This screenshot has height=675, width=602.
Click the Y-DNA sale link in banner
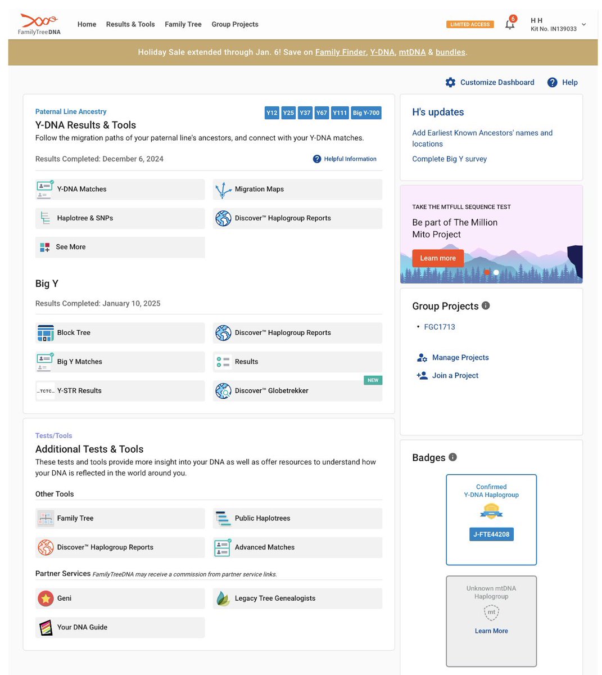[x=382, y=52]
